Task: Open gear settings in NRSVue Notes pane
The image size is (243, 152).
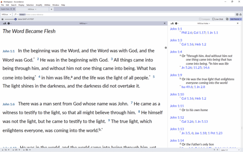Action: (x=176, y=24)
